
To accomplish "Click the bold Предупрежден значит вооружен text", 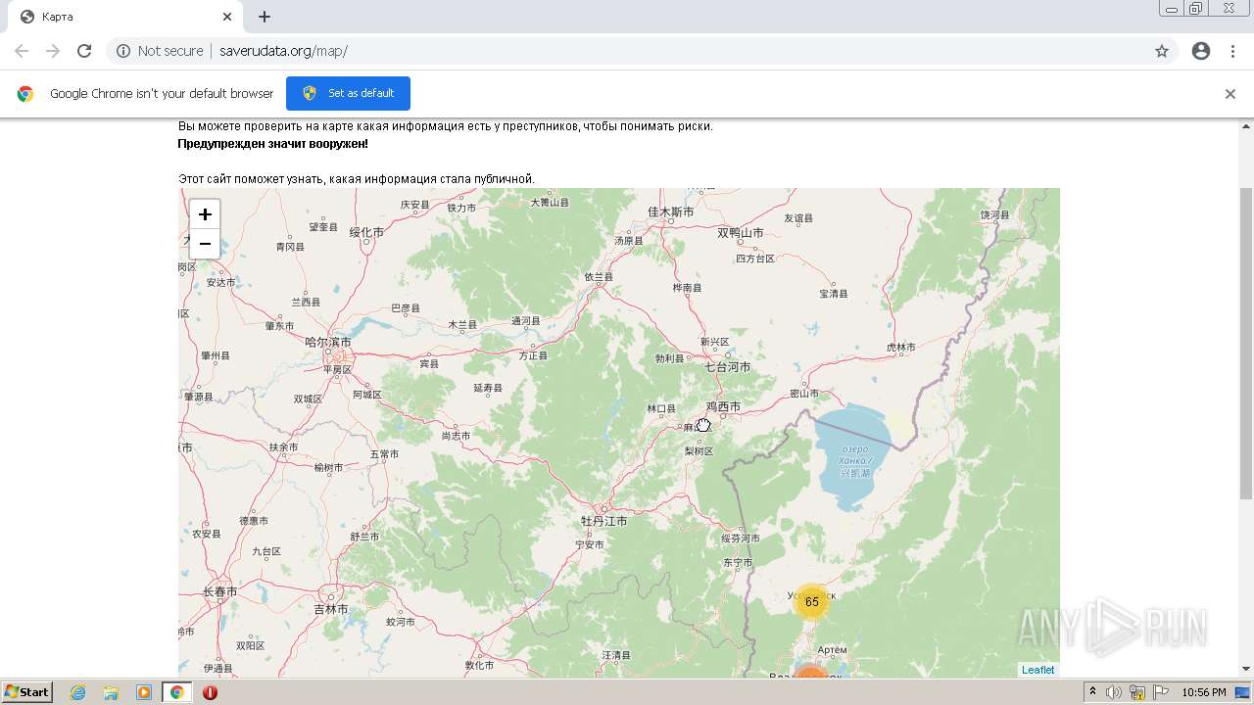I will (272, 144).
